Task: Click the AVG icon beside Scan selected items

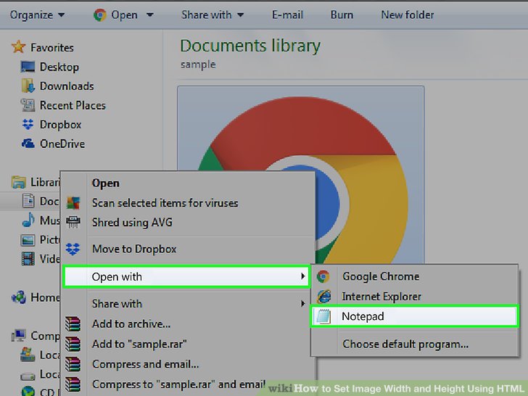Action: click(x=73, y=203)
